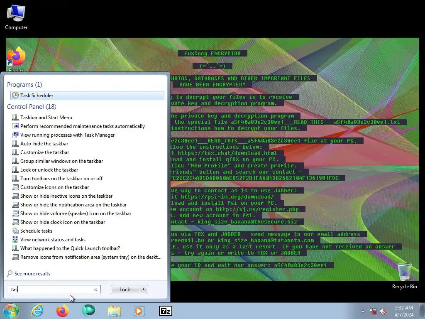This screenshot has height=319, width=425.
Task: Click the icon beside Customize icons on the taskbar
Action: [x=15, y=187]
